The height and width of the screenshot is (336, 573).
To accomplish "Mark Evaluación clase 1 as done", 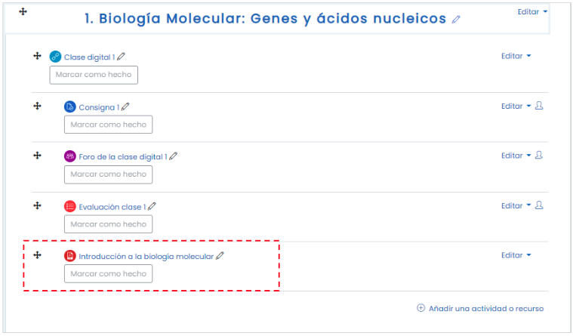I will 108,224.
